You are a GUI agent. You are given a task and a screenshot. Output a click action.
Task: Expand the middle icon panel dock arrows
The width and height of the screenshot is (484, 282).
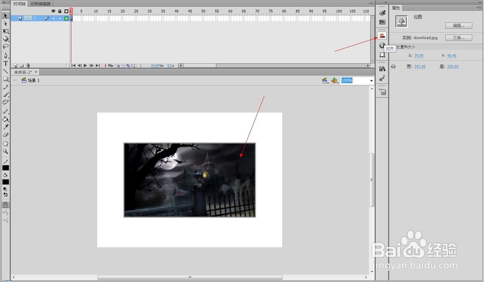[386, 2]
